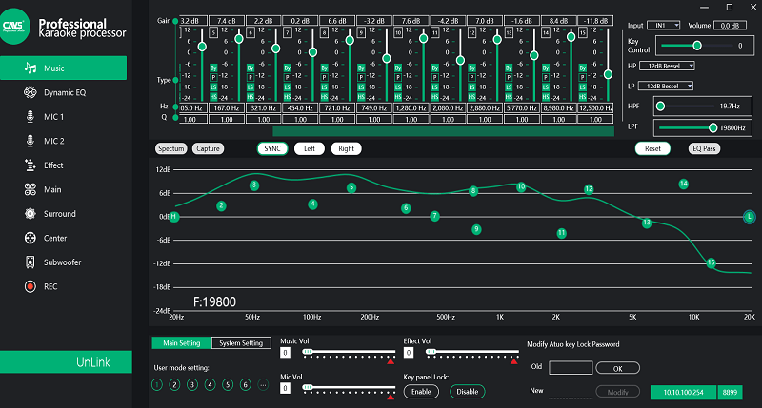Screen dimensions: 762x408
Task: Expand the LP 12dB Bessel dropdown
Action: (665, 86)
